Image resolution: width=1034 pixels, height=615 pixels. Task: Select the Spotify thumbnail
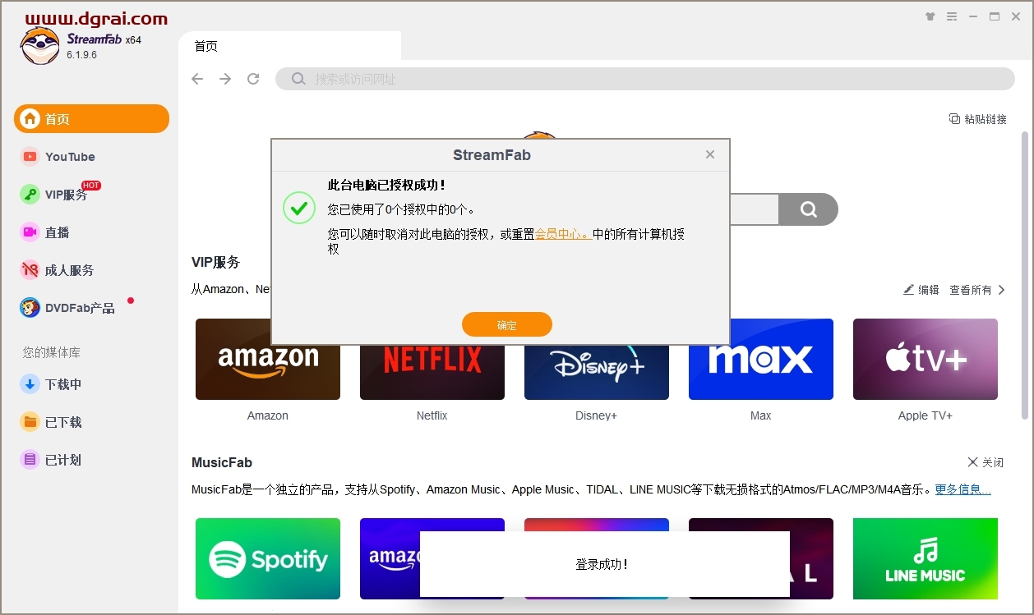pos(267,558)
